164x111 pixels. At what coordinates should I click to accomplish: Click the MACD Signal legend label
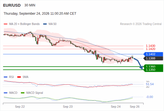(35, 93)
